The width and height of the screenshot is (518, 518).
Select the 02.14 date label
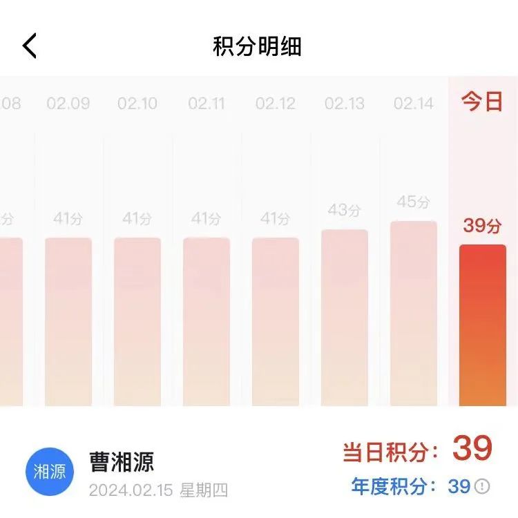click(x=413, y=104)
